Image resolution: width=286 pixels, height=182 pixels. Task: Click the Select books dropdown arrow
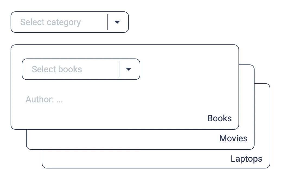pos(129,69)
